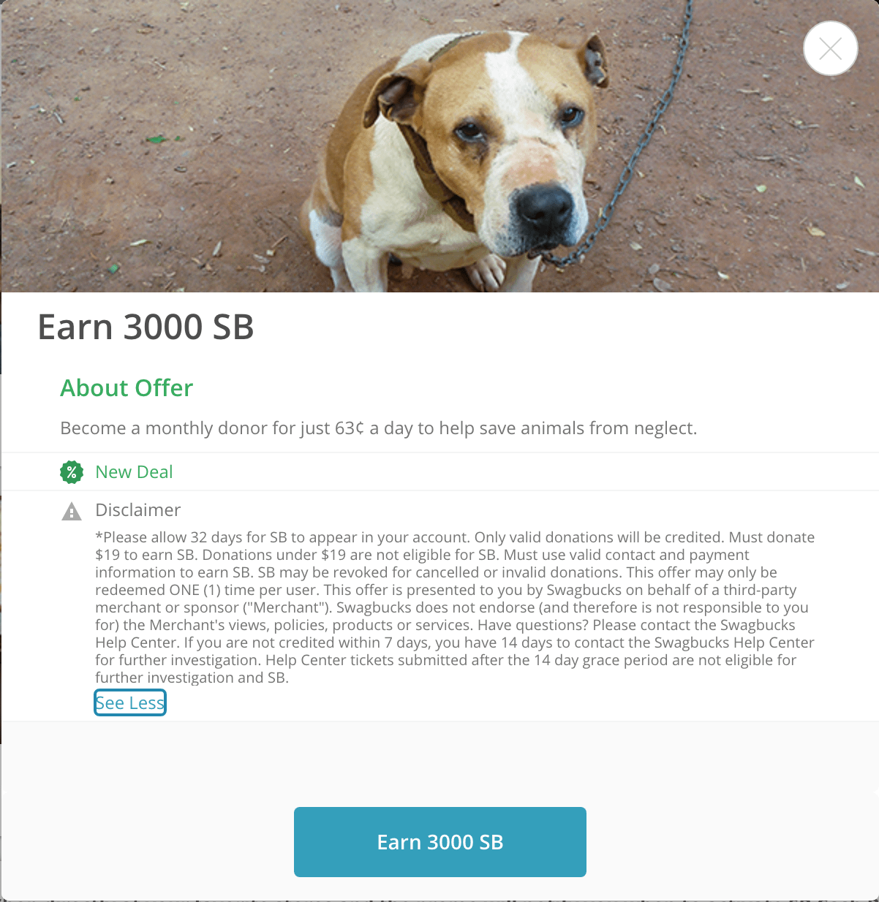Screen dimensions: 879x902
Task: Select the About Offer section heading
Action: [126, 388]
